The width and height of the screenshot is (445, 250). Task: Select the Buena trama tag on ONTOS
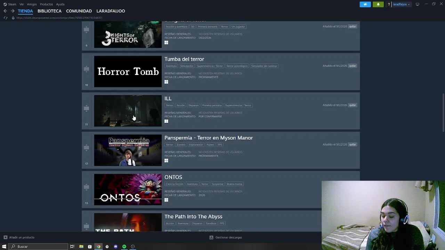click(234, 184)
